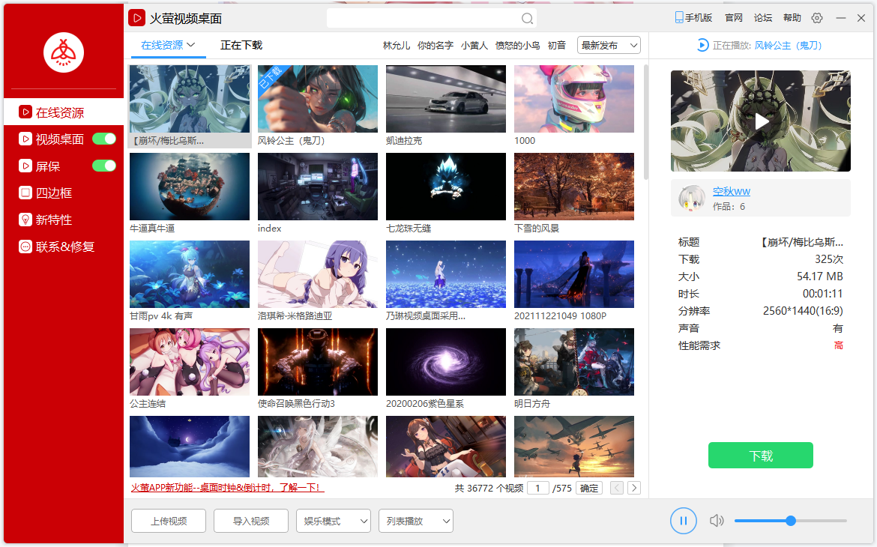Select the 牛逼真牛逼 thumbnail

point(190,187)
